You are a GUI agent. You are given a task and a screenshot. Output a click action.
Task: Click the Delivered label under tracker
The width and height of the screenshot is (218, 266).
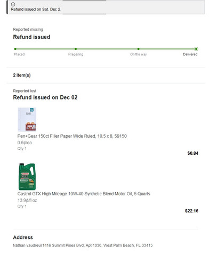point(190,54)
